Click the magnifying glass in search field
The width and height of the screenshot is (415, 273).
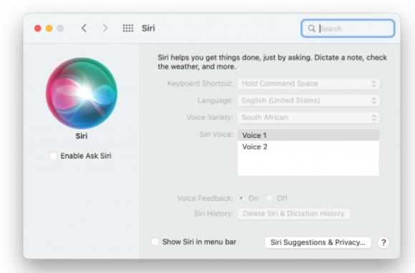[x=311, y=29]
